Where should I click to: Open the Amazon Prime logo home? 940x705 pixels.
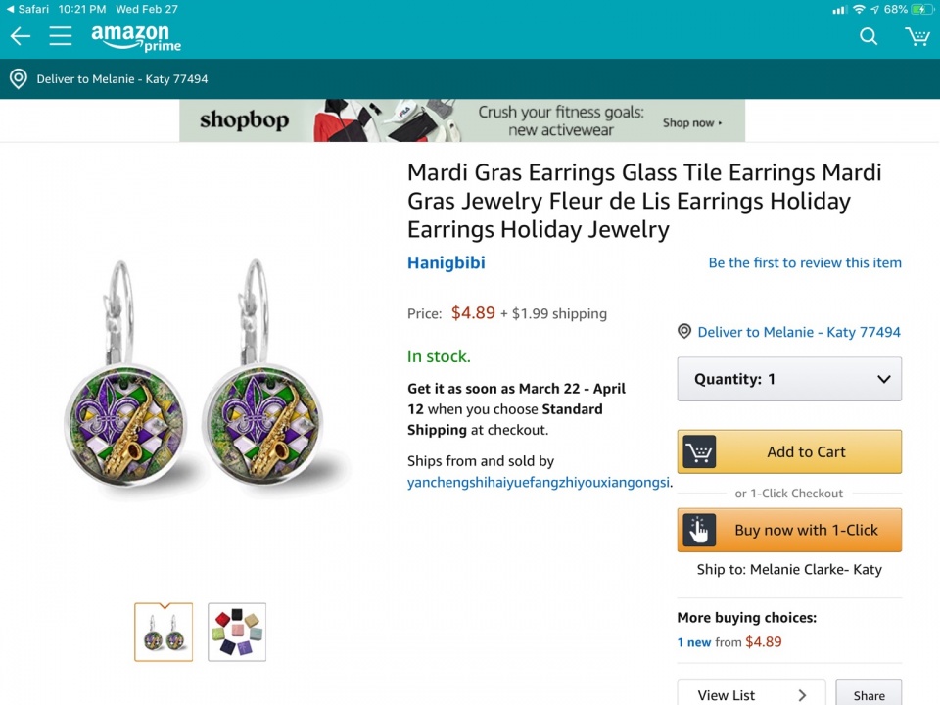(x=136, y=38)
